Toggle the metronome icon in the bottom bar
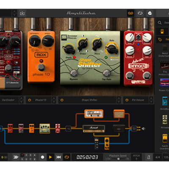This screenshot has height=169, width=169. [x=149, y=157]
